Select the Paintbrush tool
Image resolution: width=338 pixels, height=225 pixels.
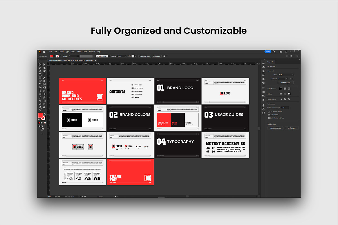coord(44,78)
